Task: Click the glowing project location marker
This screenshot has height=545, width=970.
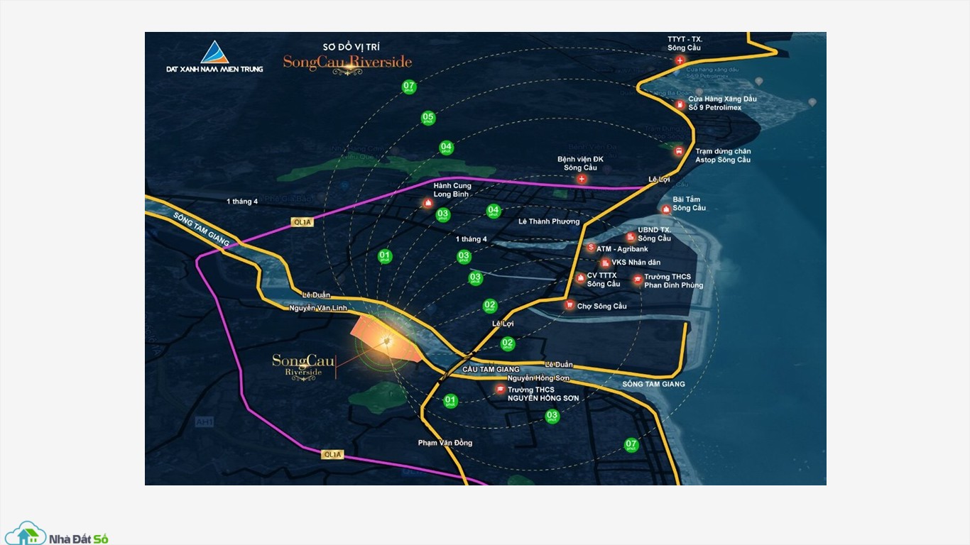Action: 386,342
